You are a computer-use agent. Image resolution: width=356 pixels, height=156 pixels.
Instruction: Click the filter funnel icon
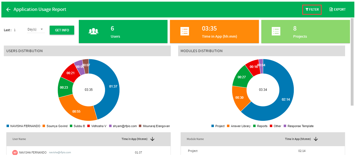coord(307,10)
